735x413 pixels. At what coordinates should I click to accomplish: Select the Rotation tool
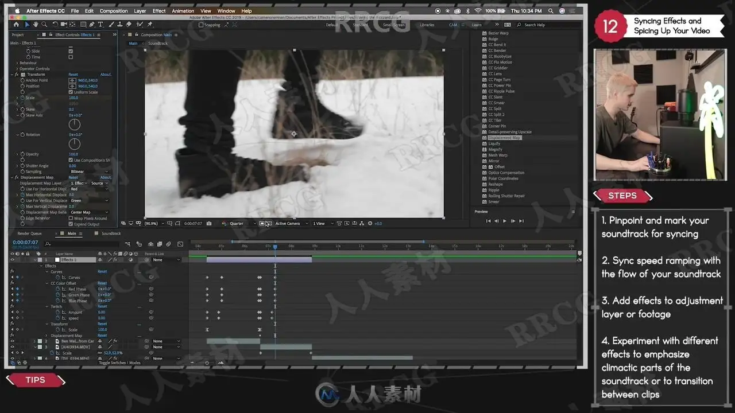(x=55, y=25)
